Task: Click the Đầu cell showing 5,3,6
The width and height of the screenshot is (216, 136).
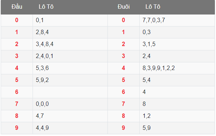Action: point(70,68)
